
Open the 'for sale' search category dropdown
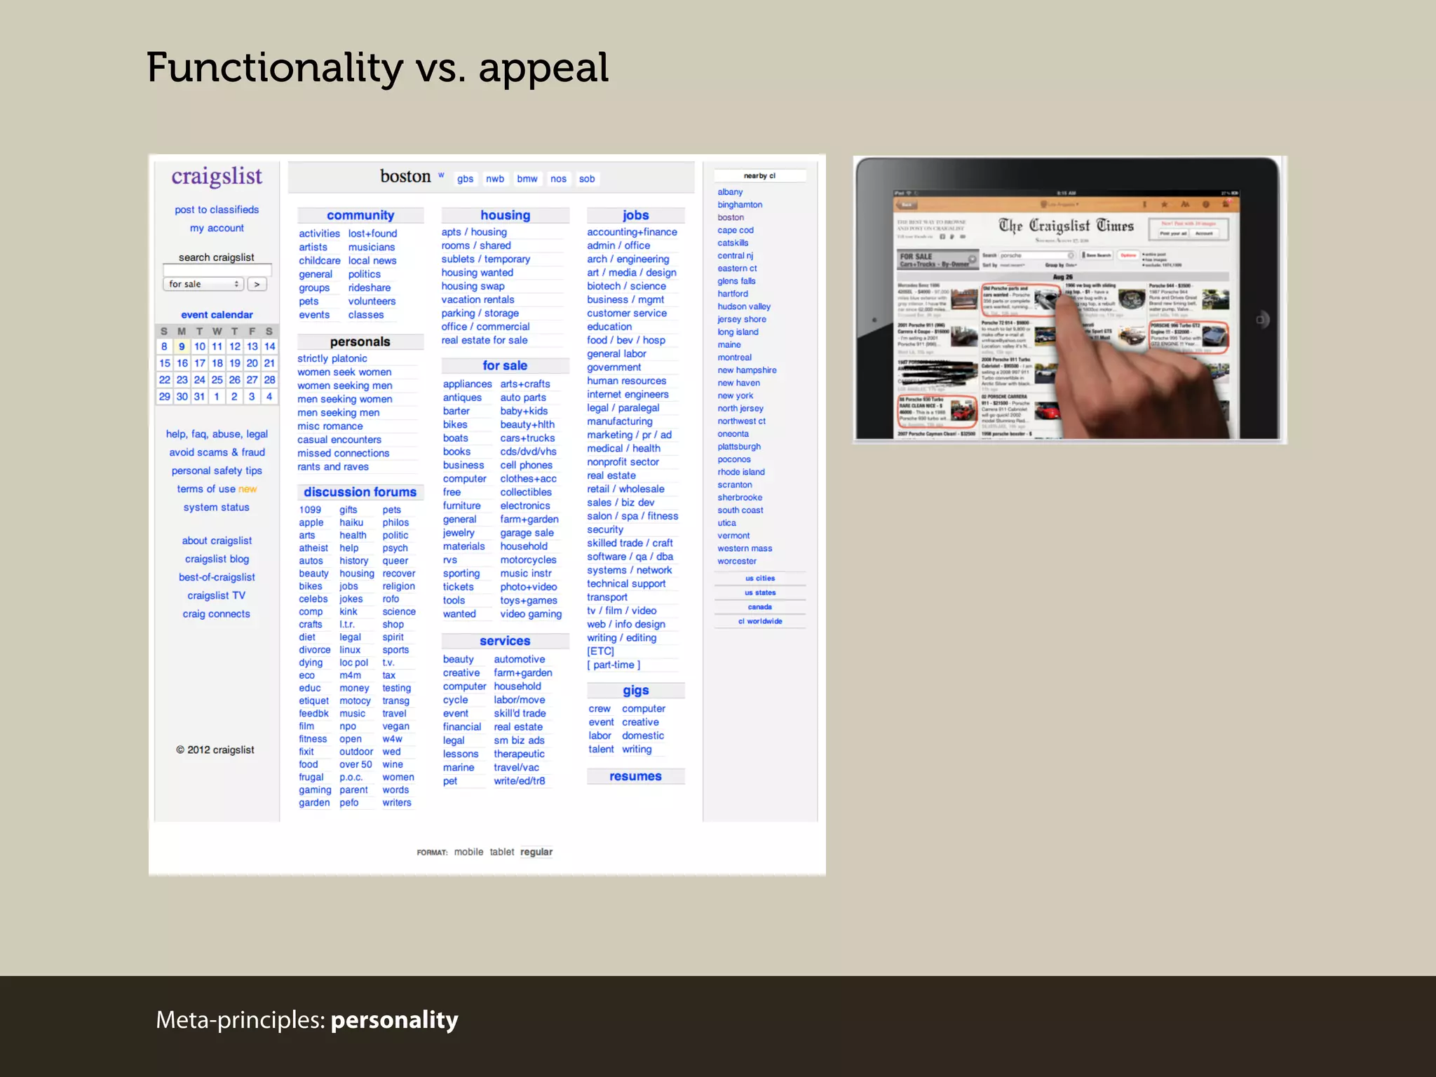(203, 284)
